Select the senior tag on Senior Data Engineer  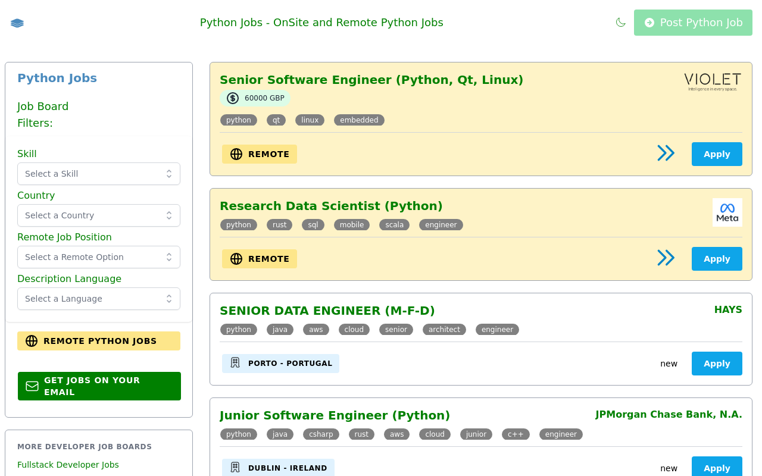396,330
